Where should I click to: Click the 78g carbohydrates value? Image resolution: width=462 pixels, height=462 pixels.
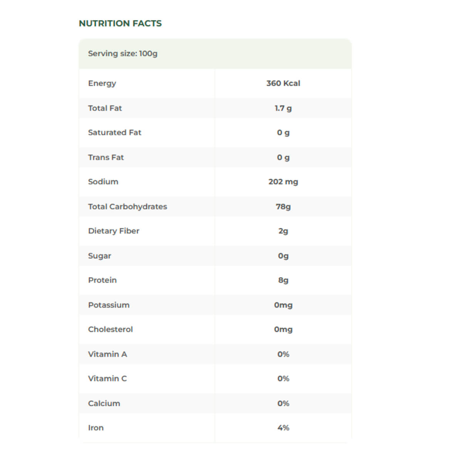click(283, 206)
